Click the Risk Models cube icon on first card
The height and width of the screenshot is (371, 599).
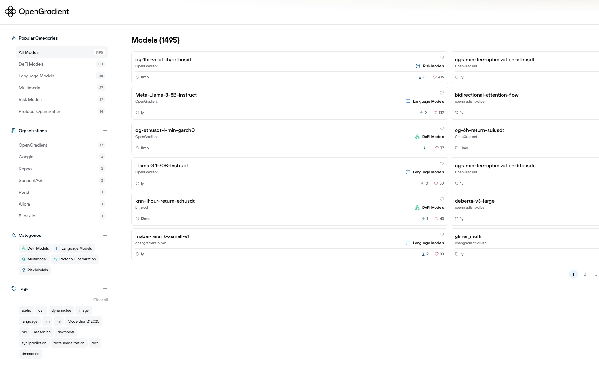click(418, 66)
